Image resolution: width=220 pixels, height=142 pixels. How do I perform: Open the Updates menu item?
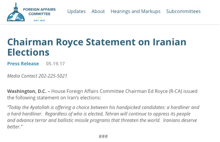click(x=76, y=11)
